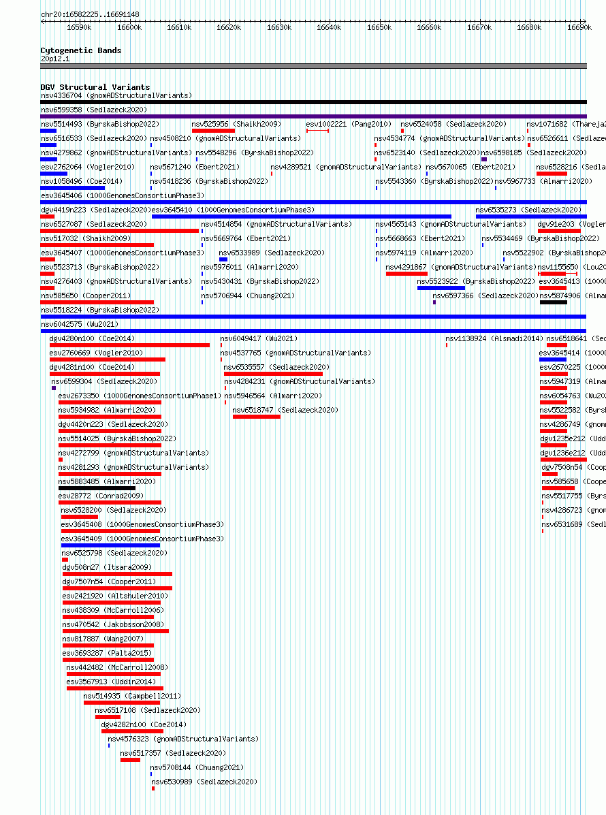Select the nsv4289521 gnomAD variant label
Image resolution: width=606 pixels, height=815 pixels.
(x=346, y=167)
